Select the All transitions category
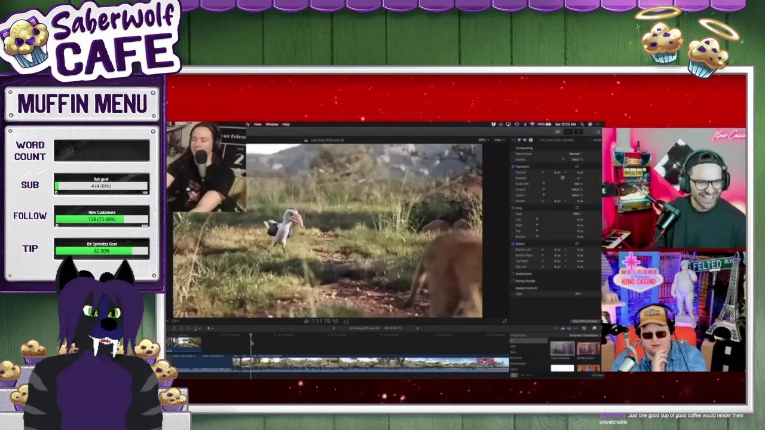 pos(528,340)
